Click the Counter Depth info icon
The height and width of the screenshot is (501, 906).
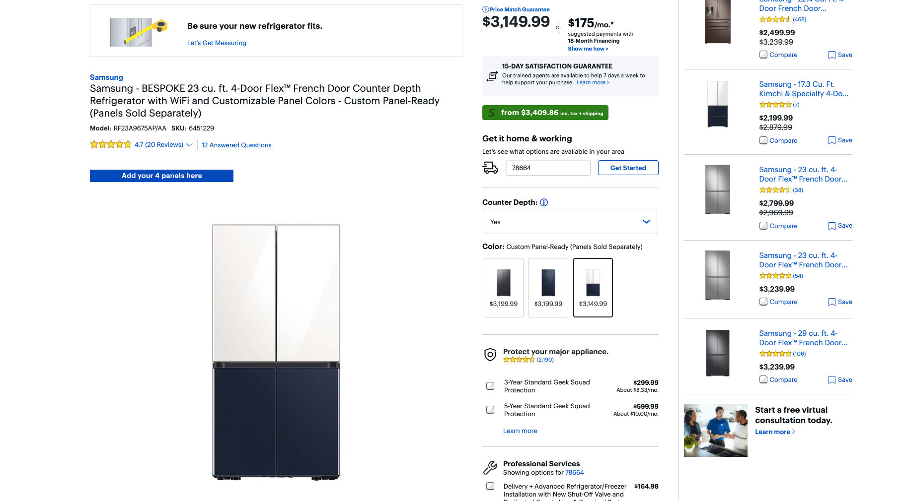pos(544,202)
